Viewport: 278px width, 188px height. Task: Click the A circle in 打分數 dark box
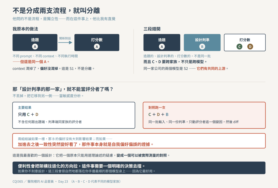[x=97, y=47]
